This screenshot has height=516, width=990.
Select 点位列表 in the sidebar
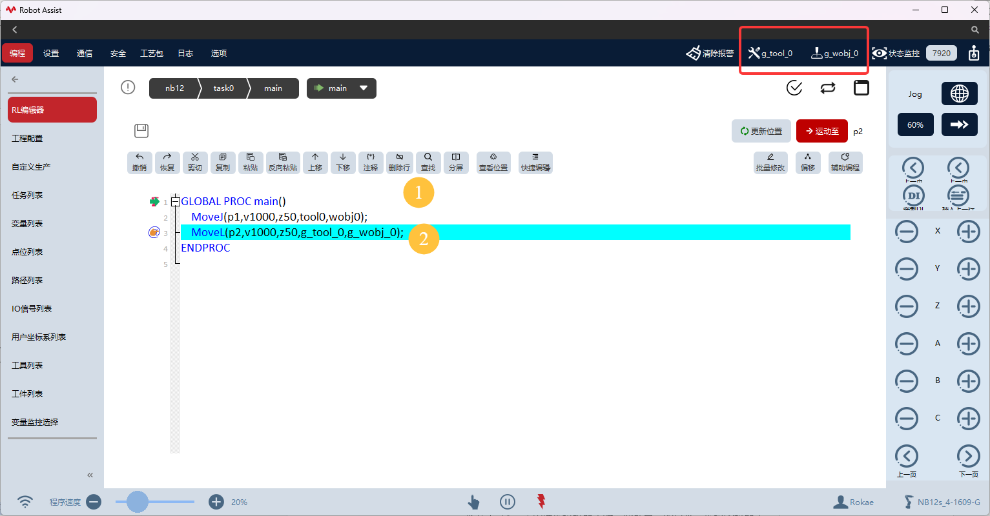(x=27, y=252)
